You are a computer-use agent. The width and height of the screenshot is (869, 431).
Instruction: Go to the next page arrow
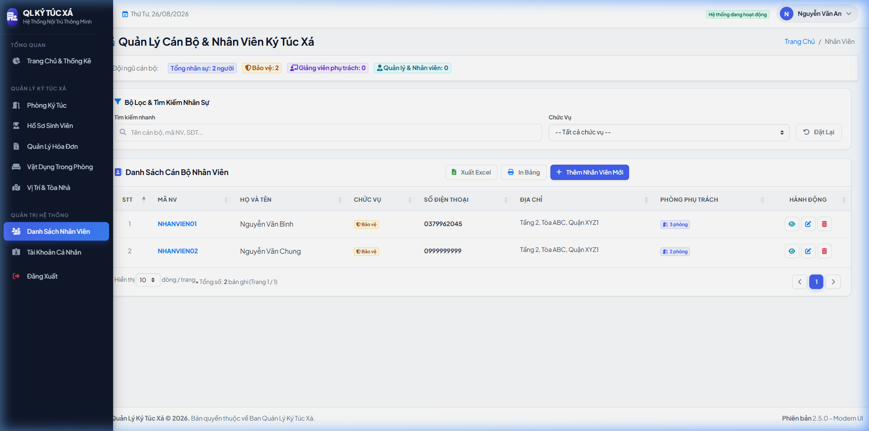[x=833, y=282]
